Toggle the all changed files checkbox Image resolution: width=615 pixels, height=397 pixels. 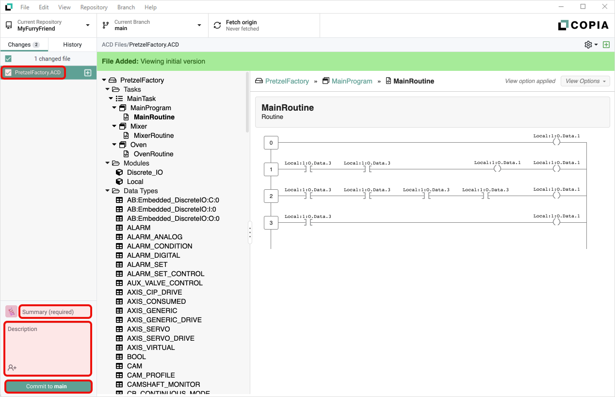click(8, 59)
